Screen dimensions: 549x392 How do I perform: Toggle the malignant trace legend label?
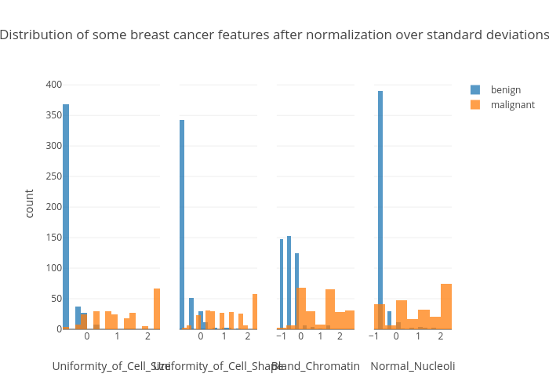pos(512,104)
